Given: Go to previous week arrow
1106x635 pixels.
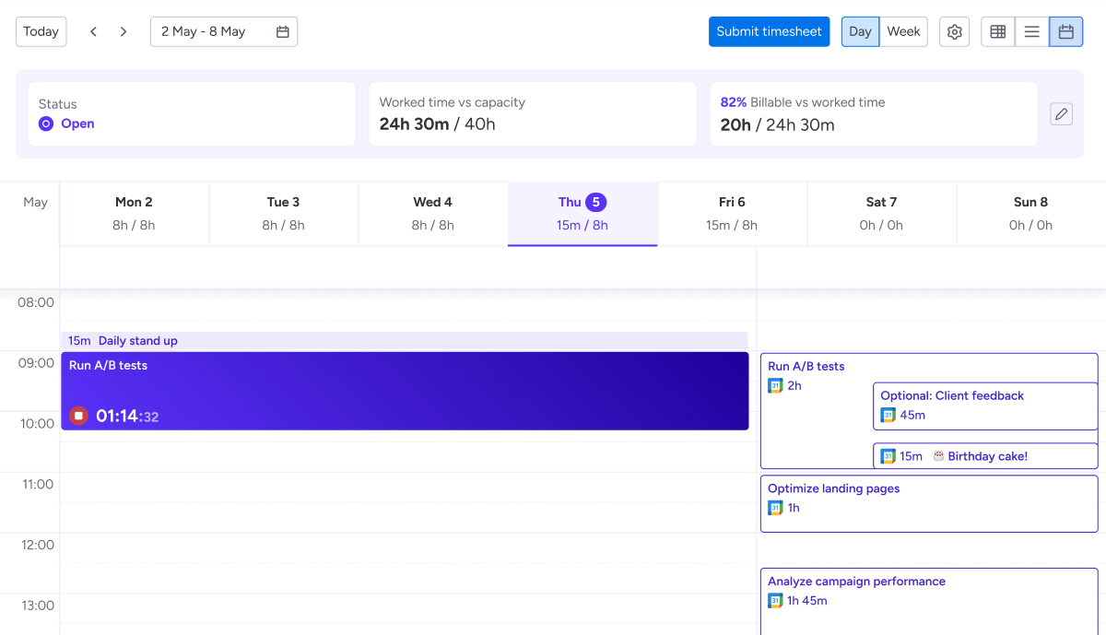Looking at the screenshot, I should (93, 31).
